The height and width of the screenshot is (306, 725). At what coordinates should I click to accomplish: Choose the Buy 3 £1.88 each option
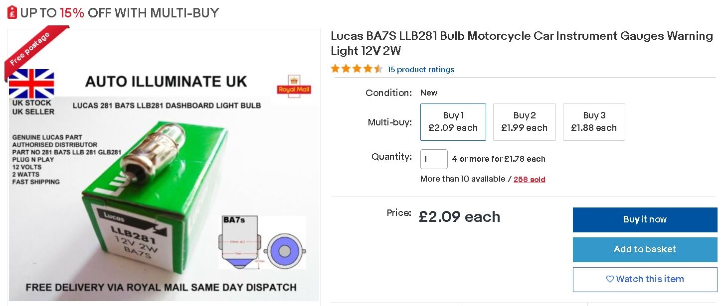[x=593, y=122]
